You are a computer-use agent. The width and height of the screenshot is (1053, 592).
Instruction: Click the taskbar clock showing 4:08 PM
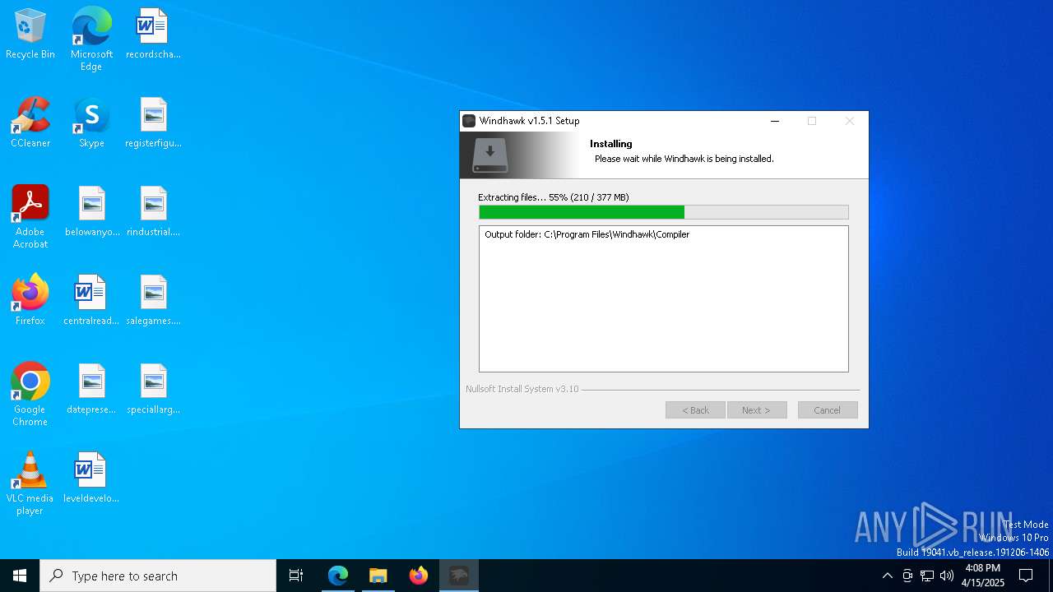click(982, 576)
